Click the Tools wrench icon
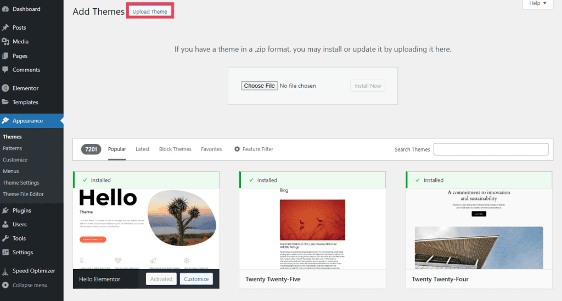 5,238
